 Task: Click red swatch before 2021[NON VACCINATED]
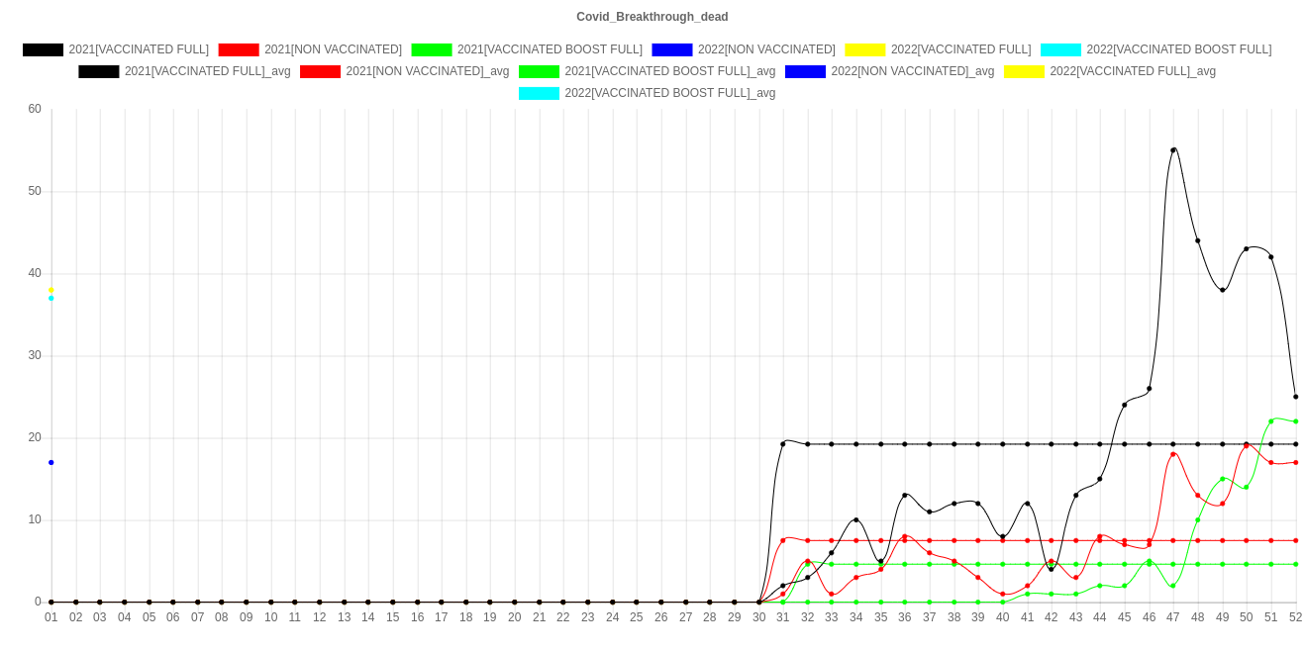[238, 49]
